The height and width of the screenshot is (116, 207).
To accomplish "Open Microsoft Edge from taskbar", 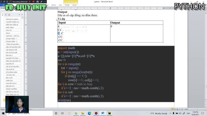I will [x=89, y=113].
